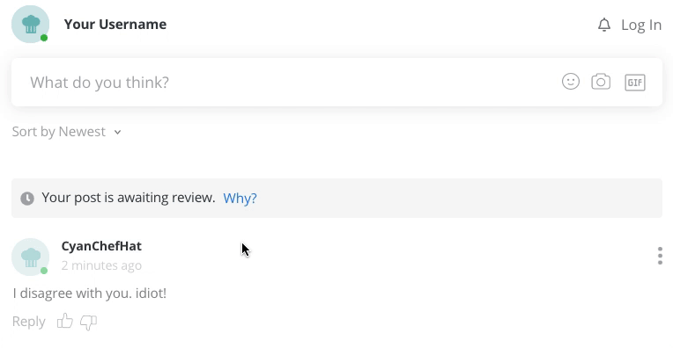This screenshot has width=673, height=348.
Task: Log In from the top right
Action: click(x=641, y=25)
